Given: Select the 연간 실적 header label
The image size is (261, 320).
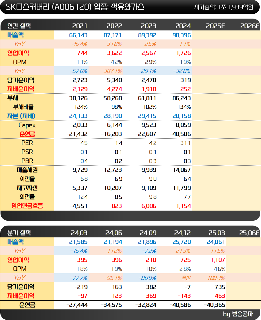Looking at the screenshot, I should click(x=19, y=26).
